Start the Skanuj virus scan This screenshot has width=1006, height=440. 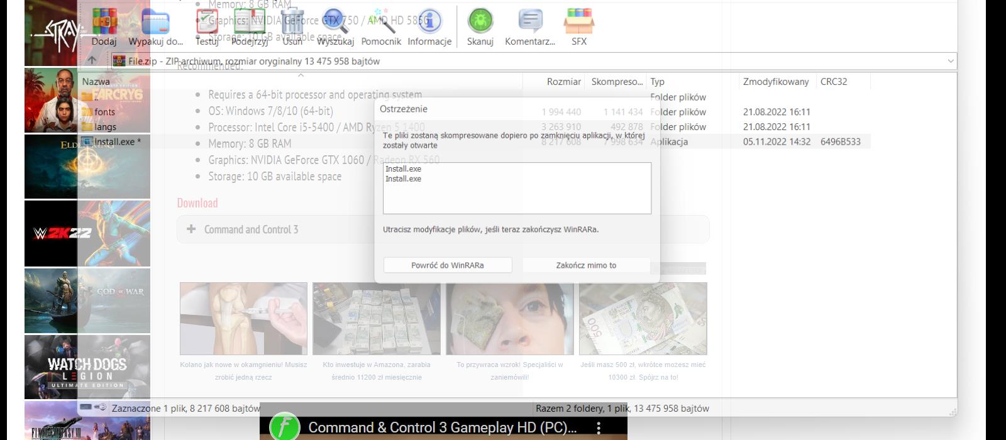pos(480,25)
